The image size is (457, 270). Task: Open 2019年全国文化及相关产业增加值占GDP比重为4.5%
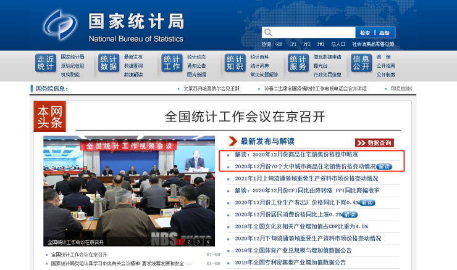coord(301,227)
